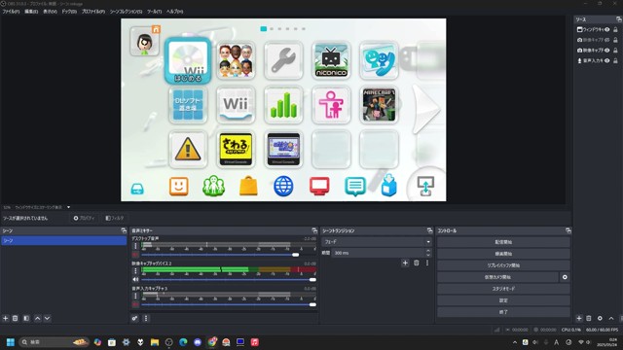Click the 300 ms duration field
The image size is (623, 350).
tap(379, 253)
